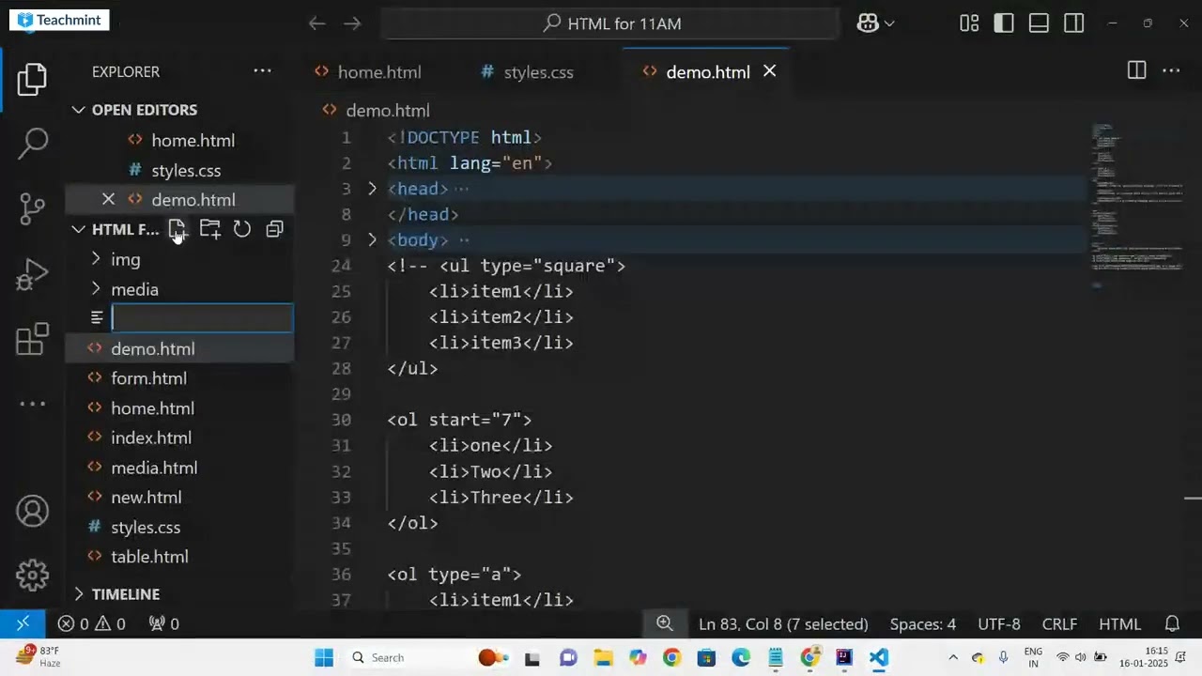
Task: Click the Customize Layout icon
Action: pyautogui.click(x=969, y=23)
